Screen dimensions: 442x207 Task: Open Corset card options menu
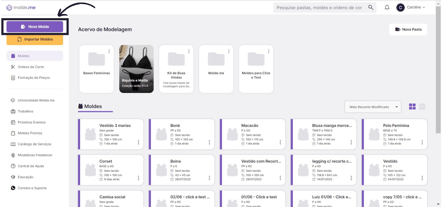138,178
